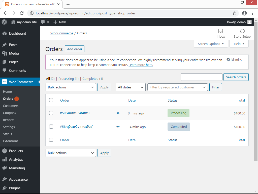Check the box for order #58
Screen dimensions: 258x194
[51, 127]
